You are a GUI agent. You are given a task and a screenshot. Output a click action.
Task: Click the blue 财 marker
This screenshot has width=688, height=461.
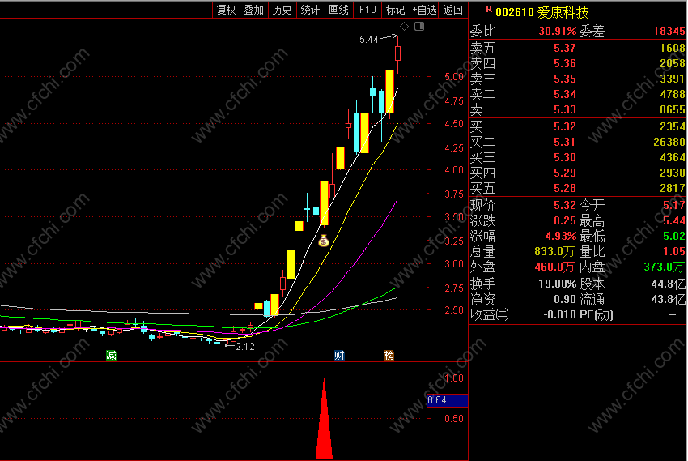(339, 355)
